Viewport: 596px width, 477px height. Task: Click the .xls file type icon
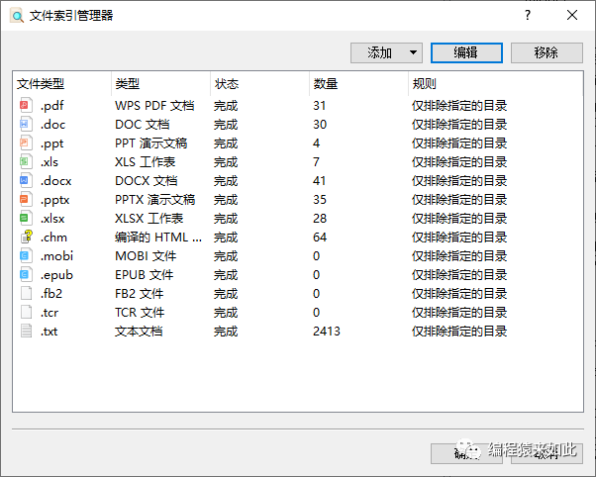(26, 161)
